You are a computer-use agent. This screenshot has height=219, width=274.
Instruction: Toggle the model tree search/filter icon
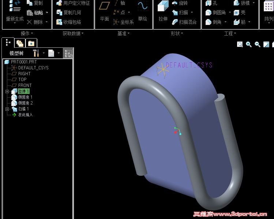68,53
